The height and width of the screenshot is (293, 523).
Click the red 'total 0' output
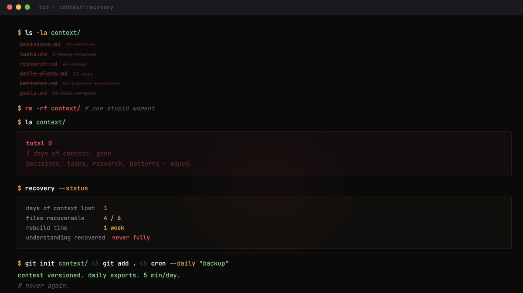point(39,143)
